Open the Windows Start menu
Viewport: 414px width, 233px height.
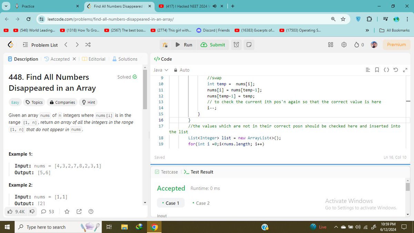click(8, 227)
